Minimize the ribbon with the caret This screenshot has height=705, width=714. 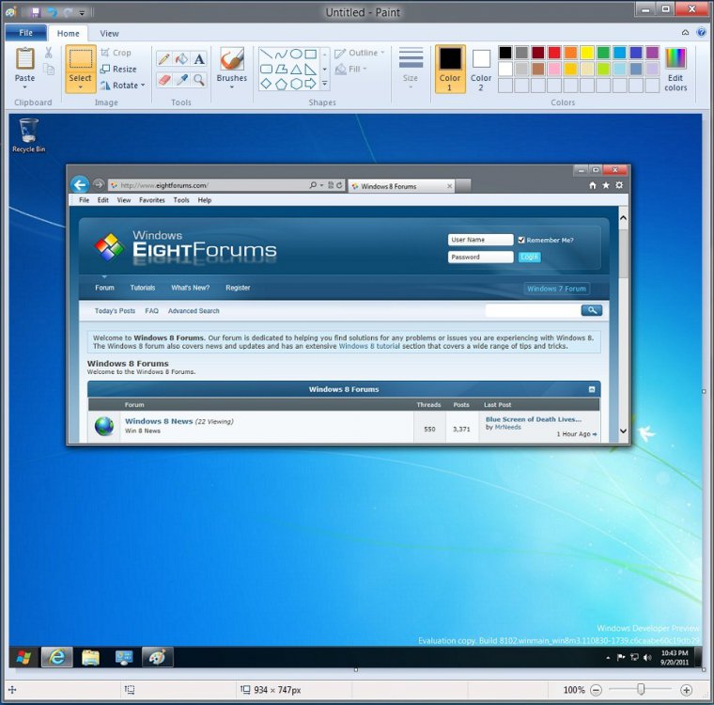point(685,32)
